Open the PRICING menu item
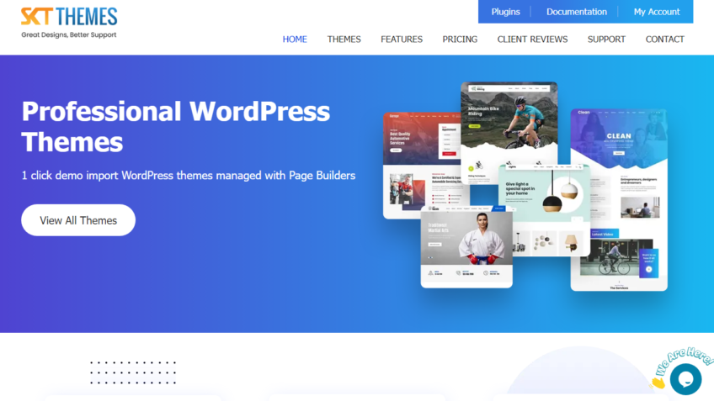The width and height of the screenshot is (714, 401). [x=460, y=40]
